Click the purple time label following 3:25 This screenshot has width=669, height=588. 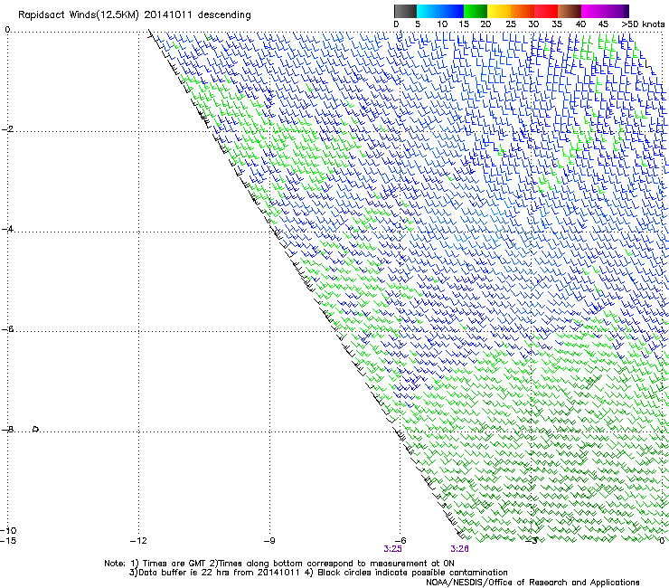point(459,549)
